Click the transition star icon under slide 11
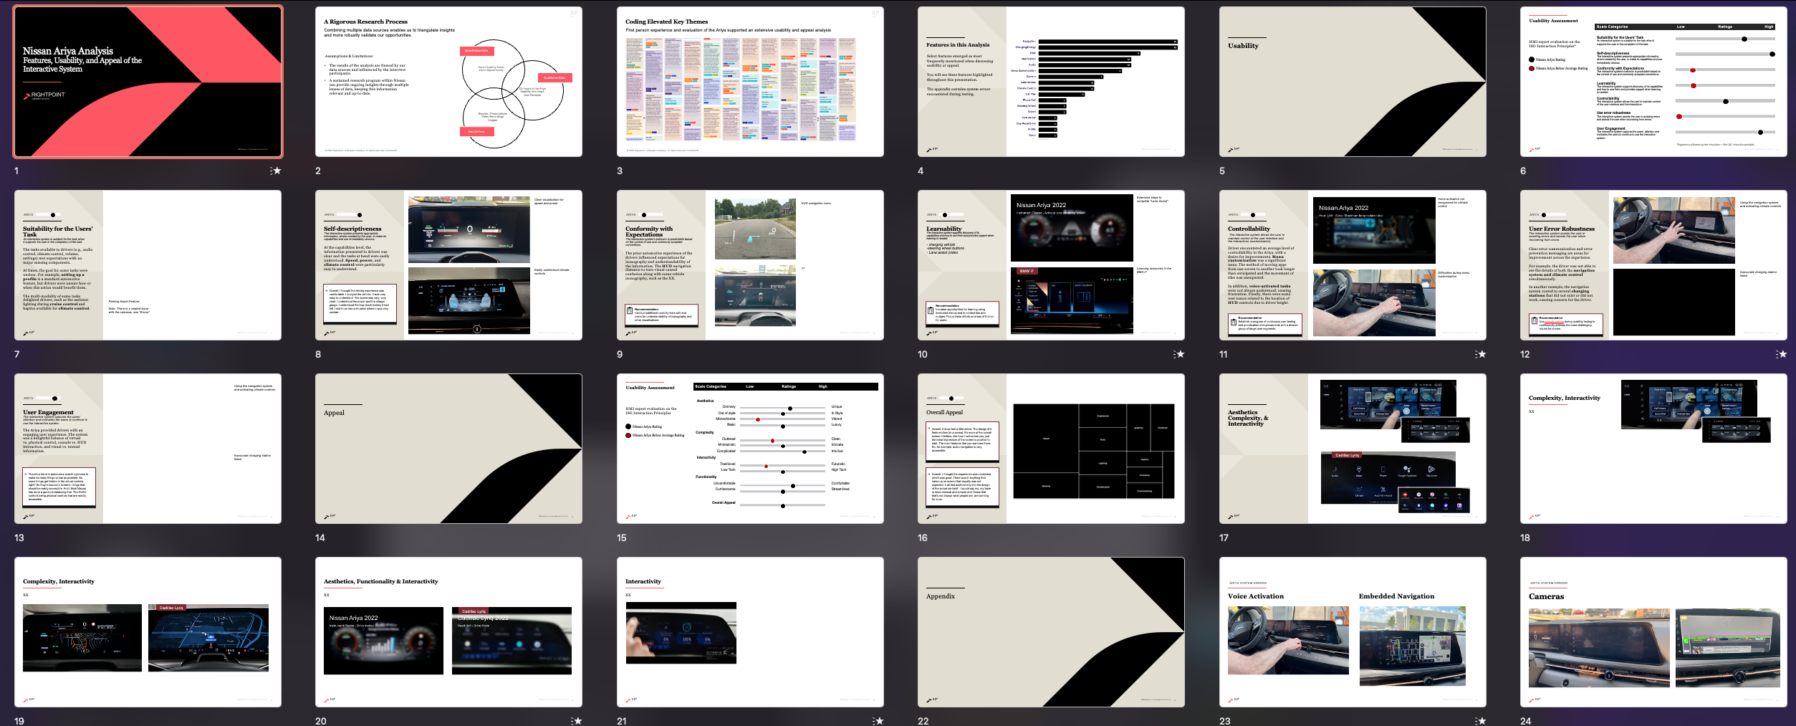Image resolution: width=1796 pixels, height=726 pixels. [x=1481, y=354]
